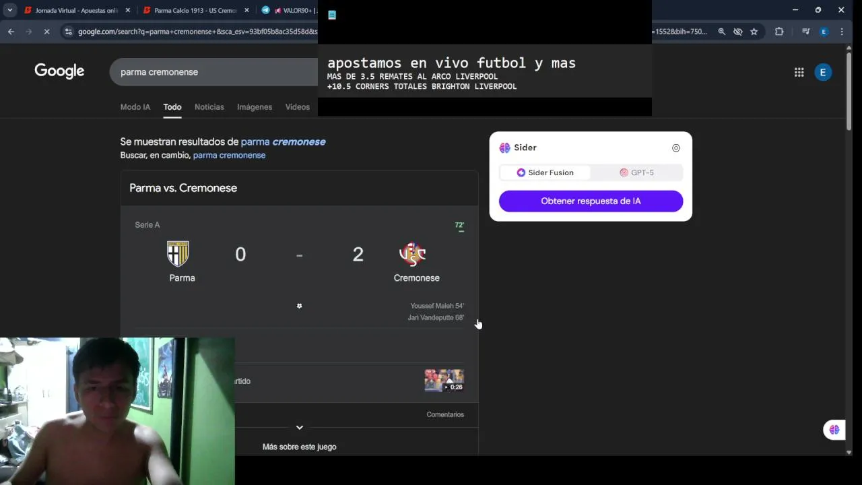Click the +10.5 CORNERS TOTALES line

pyautogui.click(x=422, y=86)
